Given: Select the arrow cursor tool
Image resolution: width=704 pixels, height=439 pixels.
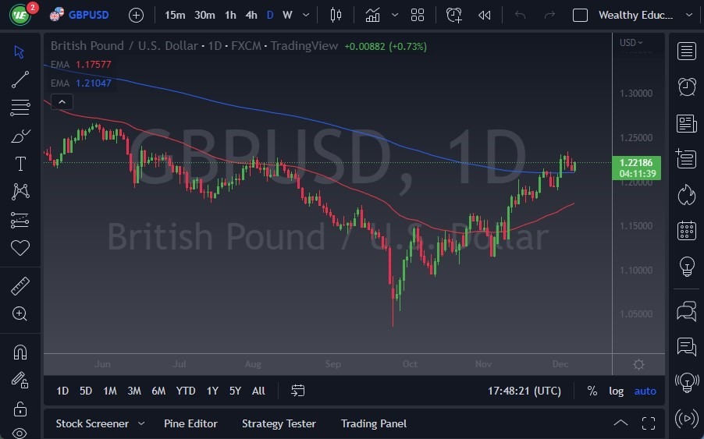Looking at the screenshot, I should tap(19, 51).
